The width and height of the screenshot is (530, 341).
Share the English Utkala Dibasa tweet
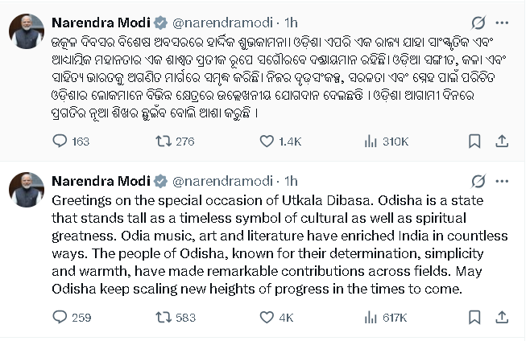pyautogui.click(x=501, y=317)
